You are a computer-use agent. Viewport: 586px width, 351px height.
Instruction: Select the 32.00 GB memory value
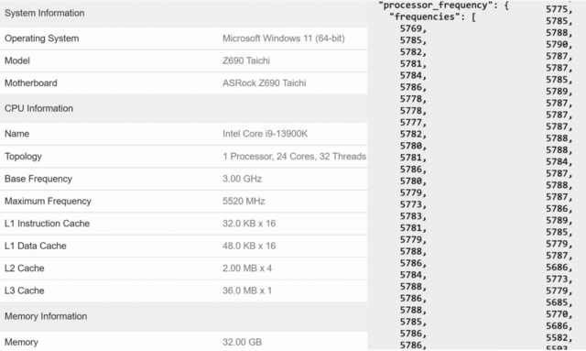(x=242, y=343)
